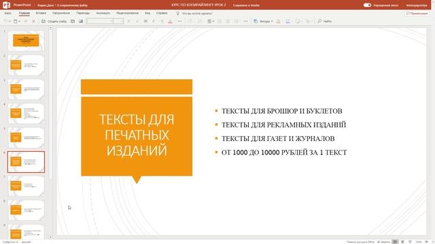
Task: Click the slide layout icon
Action: click(x=73, y=21)
